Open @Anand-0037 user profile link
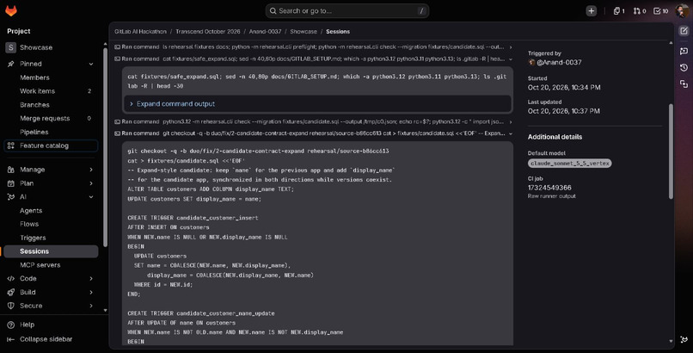The image size is (693, 353). coord(559,62)
